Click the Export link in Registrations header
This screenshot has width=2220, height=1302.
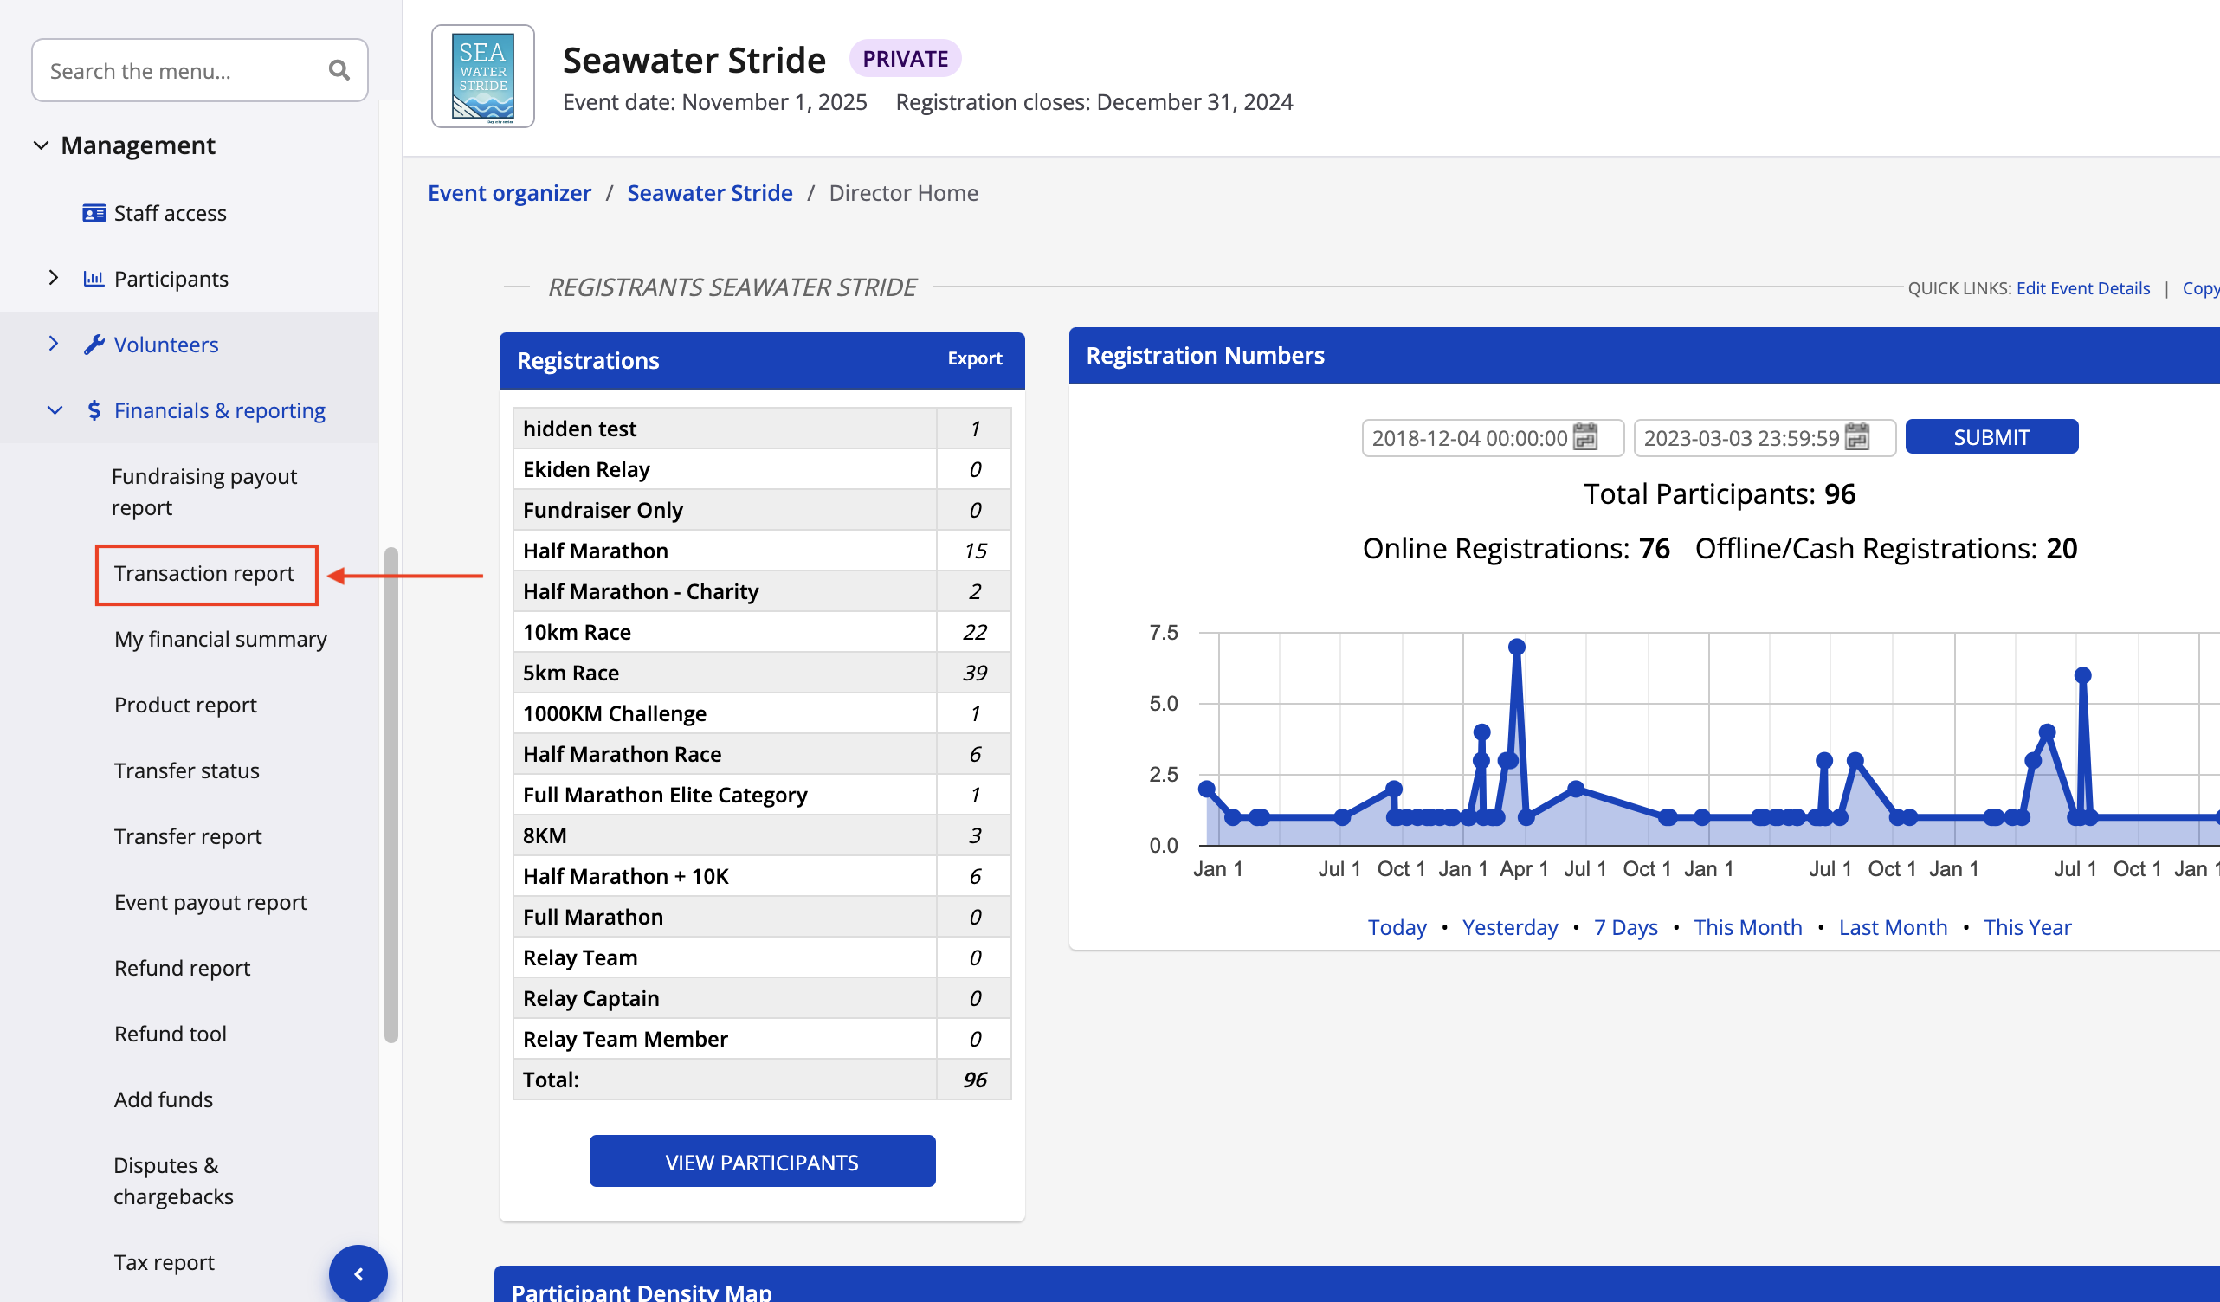click(x=974, y=358)
